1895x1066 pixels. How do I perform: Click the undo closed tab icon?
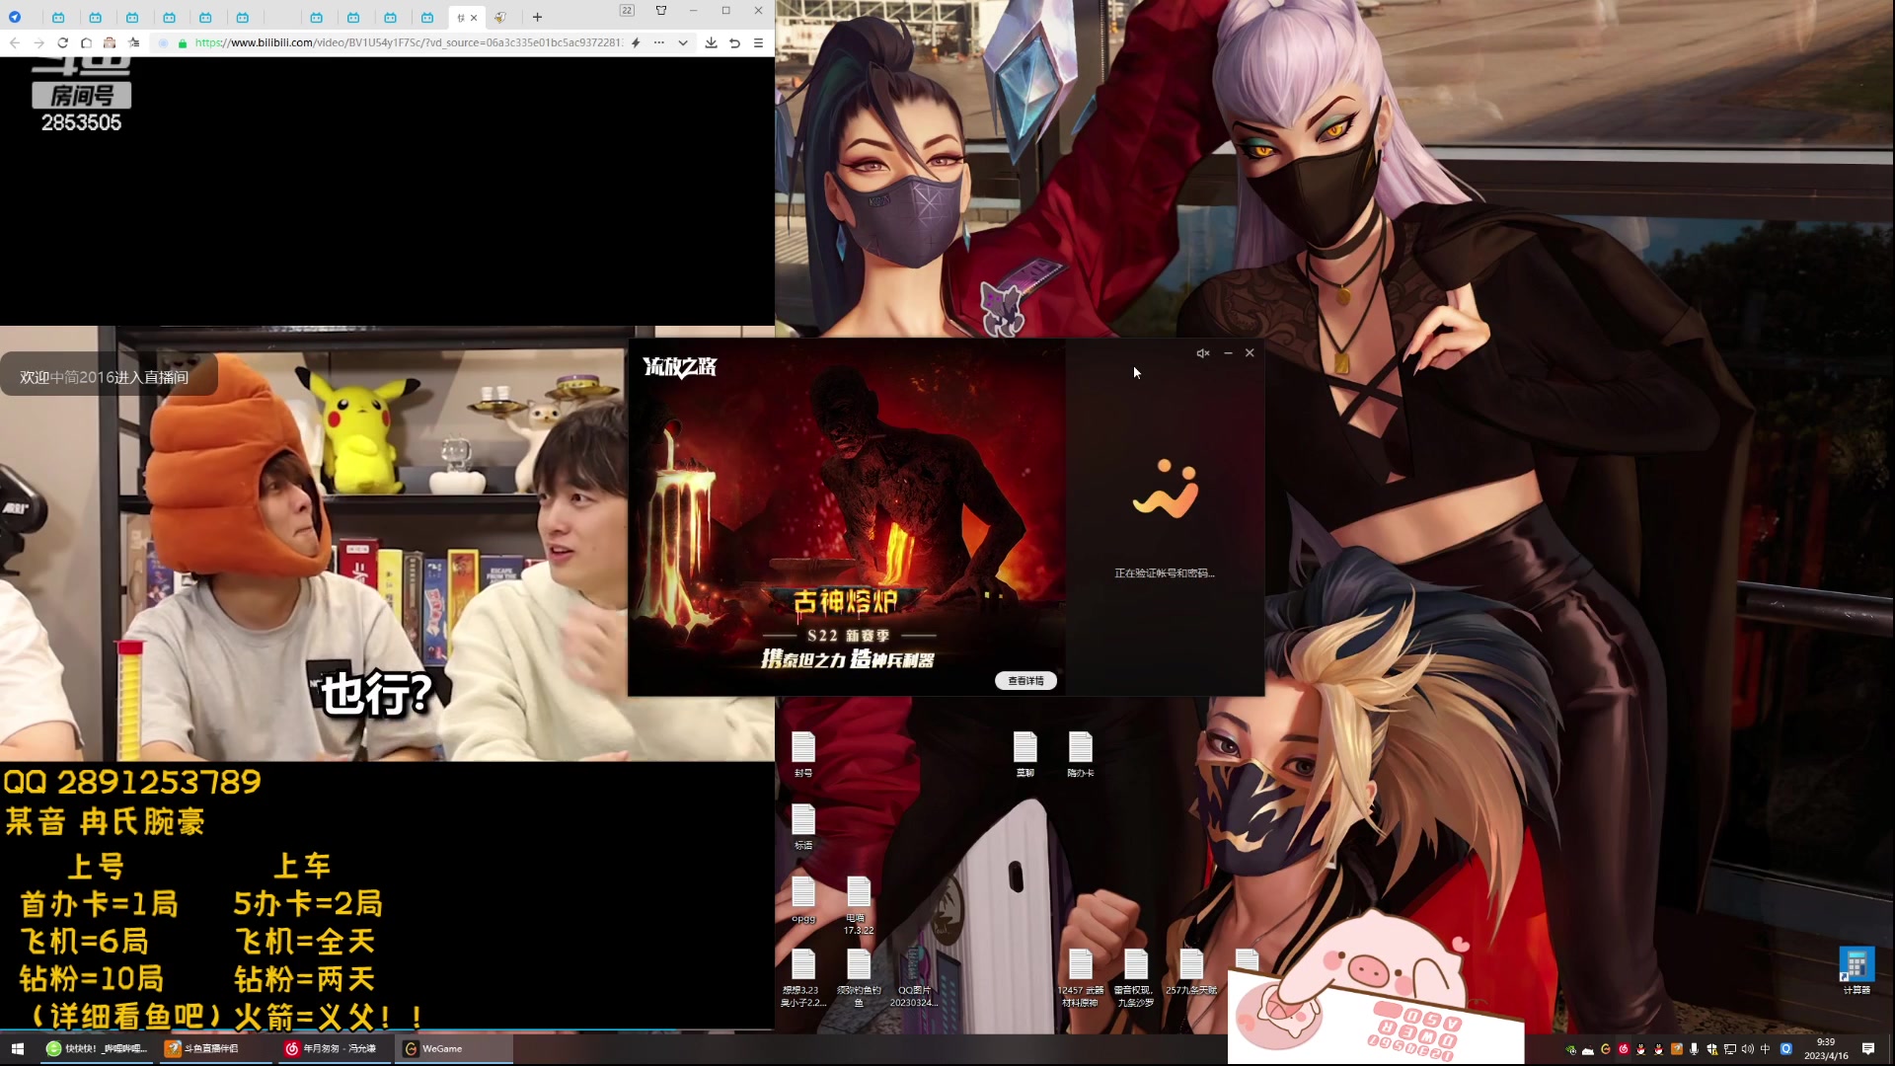734,42
